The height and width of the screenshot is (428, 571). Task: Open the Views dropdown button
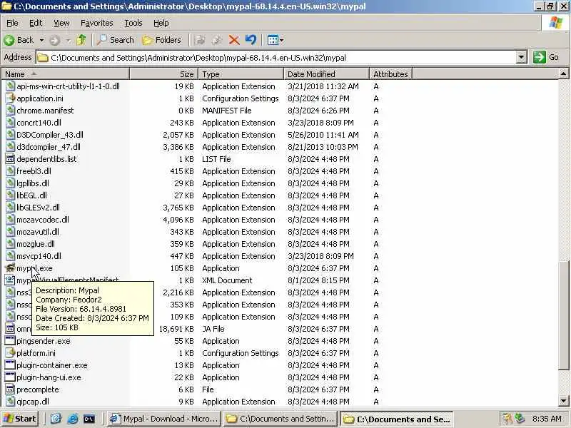click(x=276, y=40)
